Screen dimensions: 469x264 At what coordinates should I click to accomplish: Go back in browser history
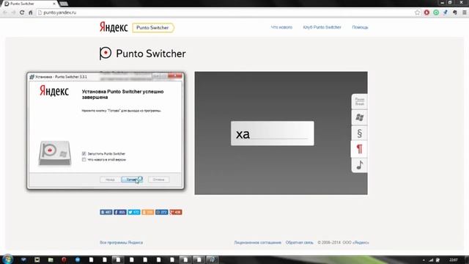pyautogui.click(x=5, y=12)
